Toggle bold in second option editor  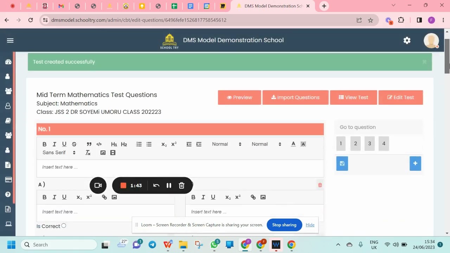[x=193, y=197]
